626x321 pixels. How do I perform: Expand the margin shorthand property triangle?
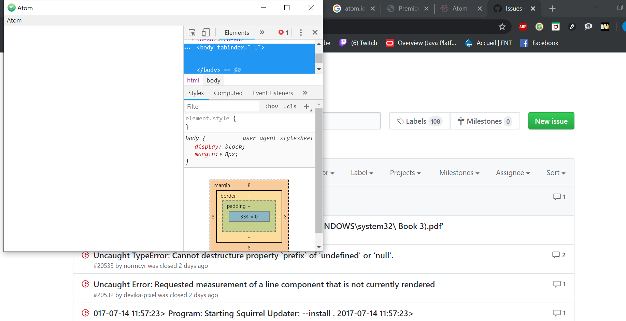coord(221,154)
